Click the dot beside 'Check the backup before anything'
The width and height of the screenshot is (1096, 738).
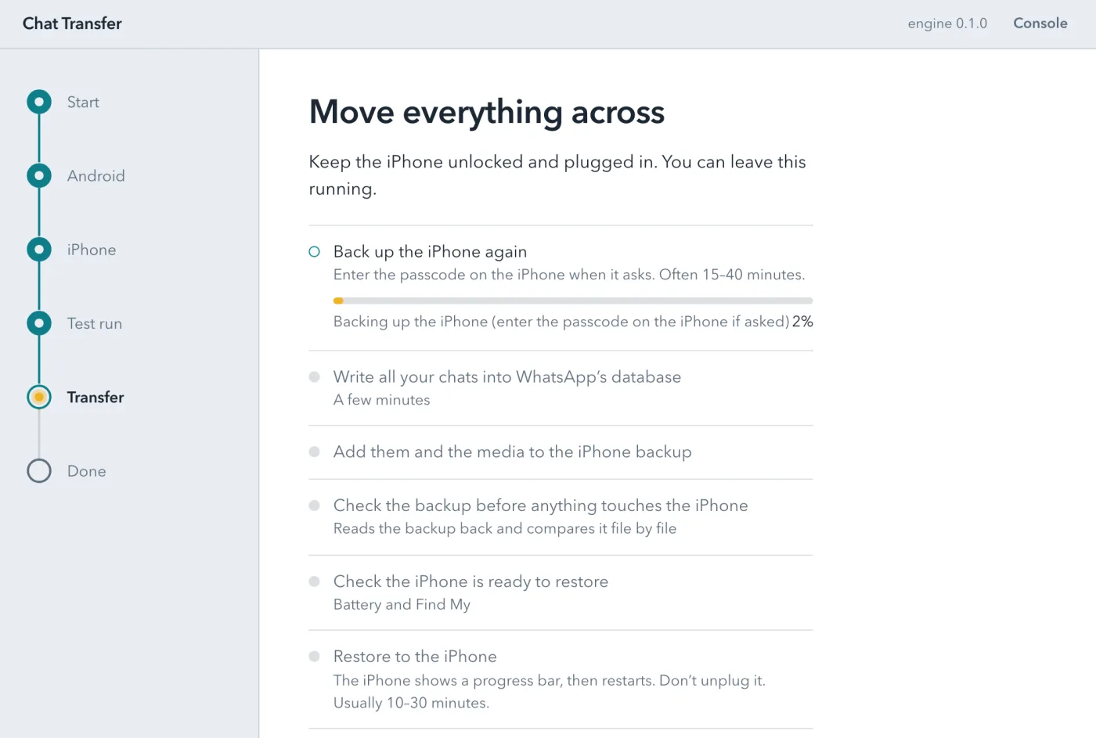315,506
